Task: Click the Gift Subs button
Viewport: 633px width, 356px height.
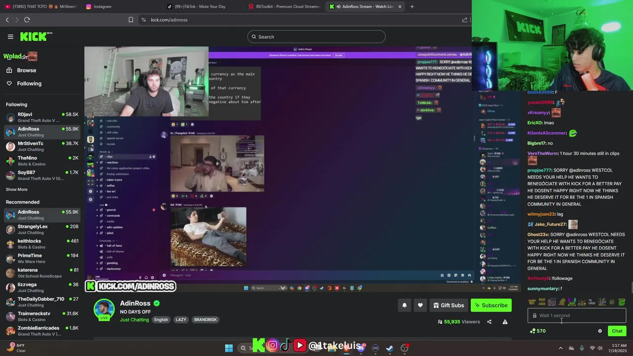Action: 449,305
